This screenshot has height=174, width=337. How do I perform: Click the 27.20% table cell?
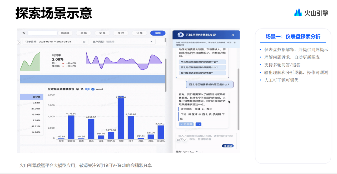pos(36,109)
